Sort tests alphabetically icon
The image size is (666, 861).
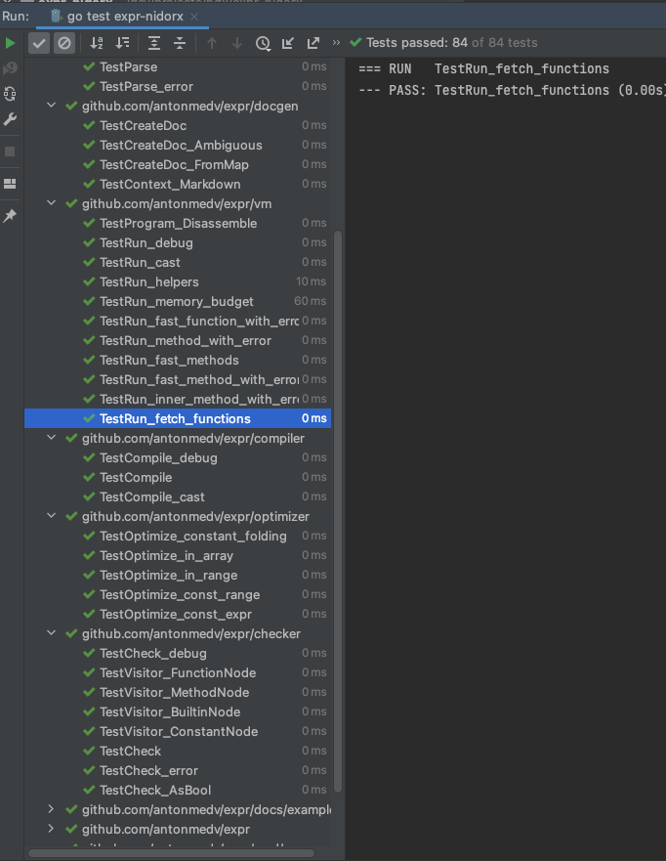(x=97, y=43)
